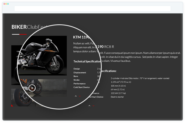Click the 'Vivamus faucibus.' paragraph text
This screenshot has height=123, width=185.
[120, 61]
